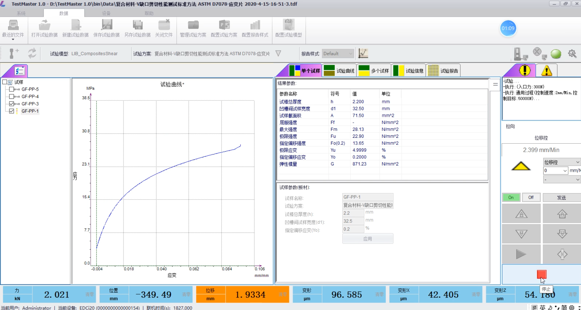Expand the 试验方案 selection triangle
581x310 pixels.
point(278,54)
